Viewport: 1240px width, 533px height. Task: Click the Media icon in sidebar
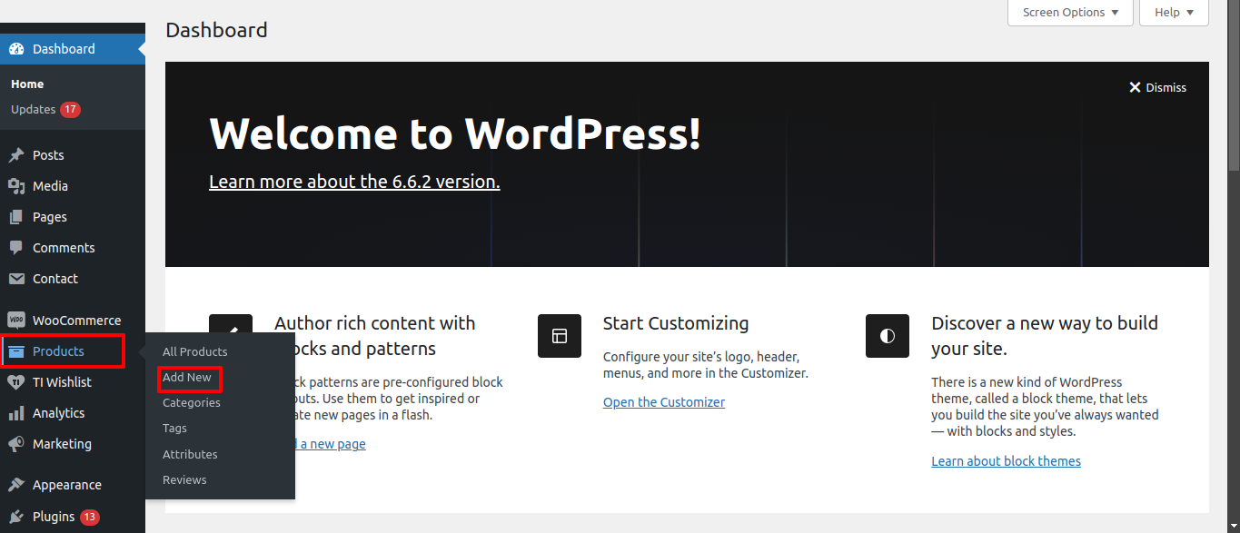pos(16,186)
